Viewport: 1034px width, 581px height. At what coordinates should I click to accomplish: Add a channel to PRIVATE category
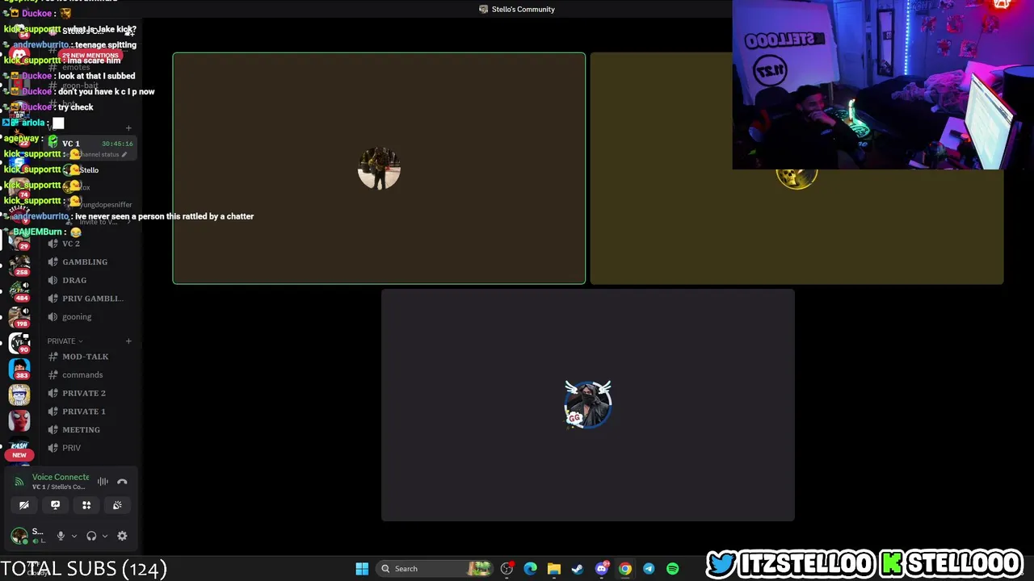pyautogui.click(x=128, y=341)
